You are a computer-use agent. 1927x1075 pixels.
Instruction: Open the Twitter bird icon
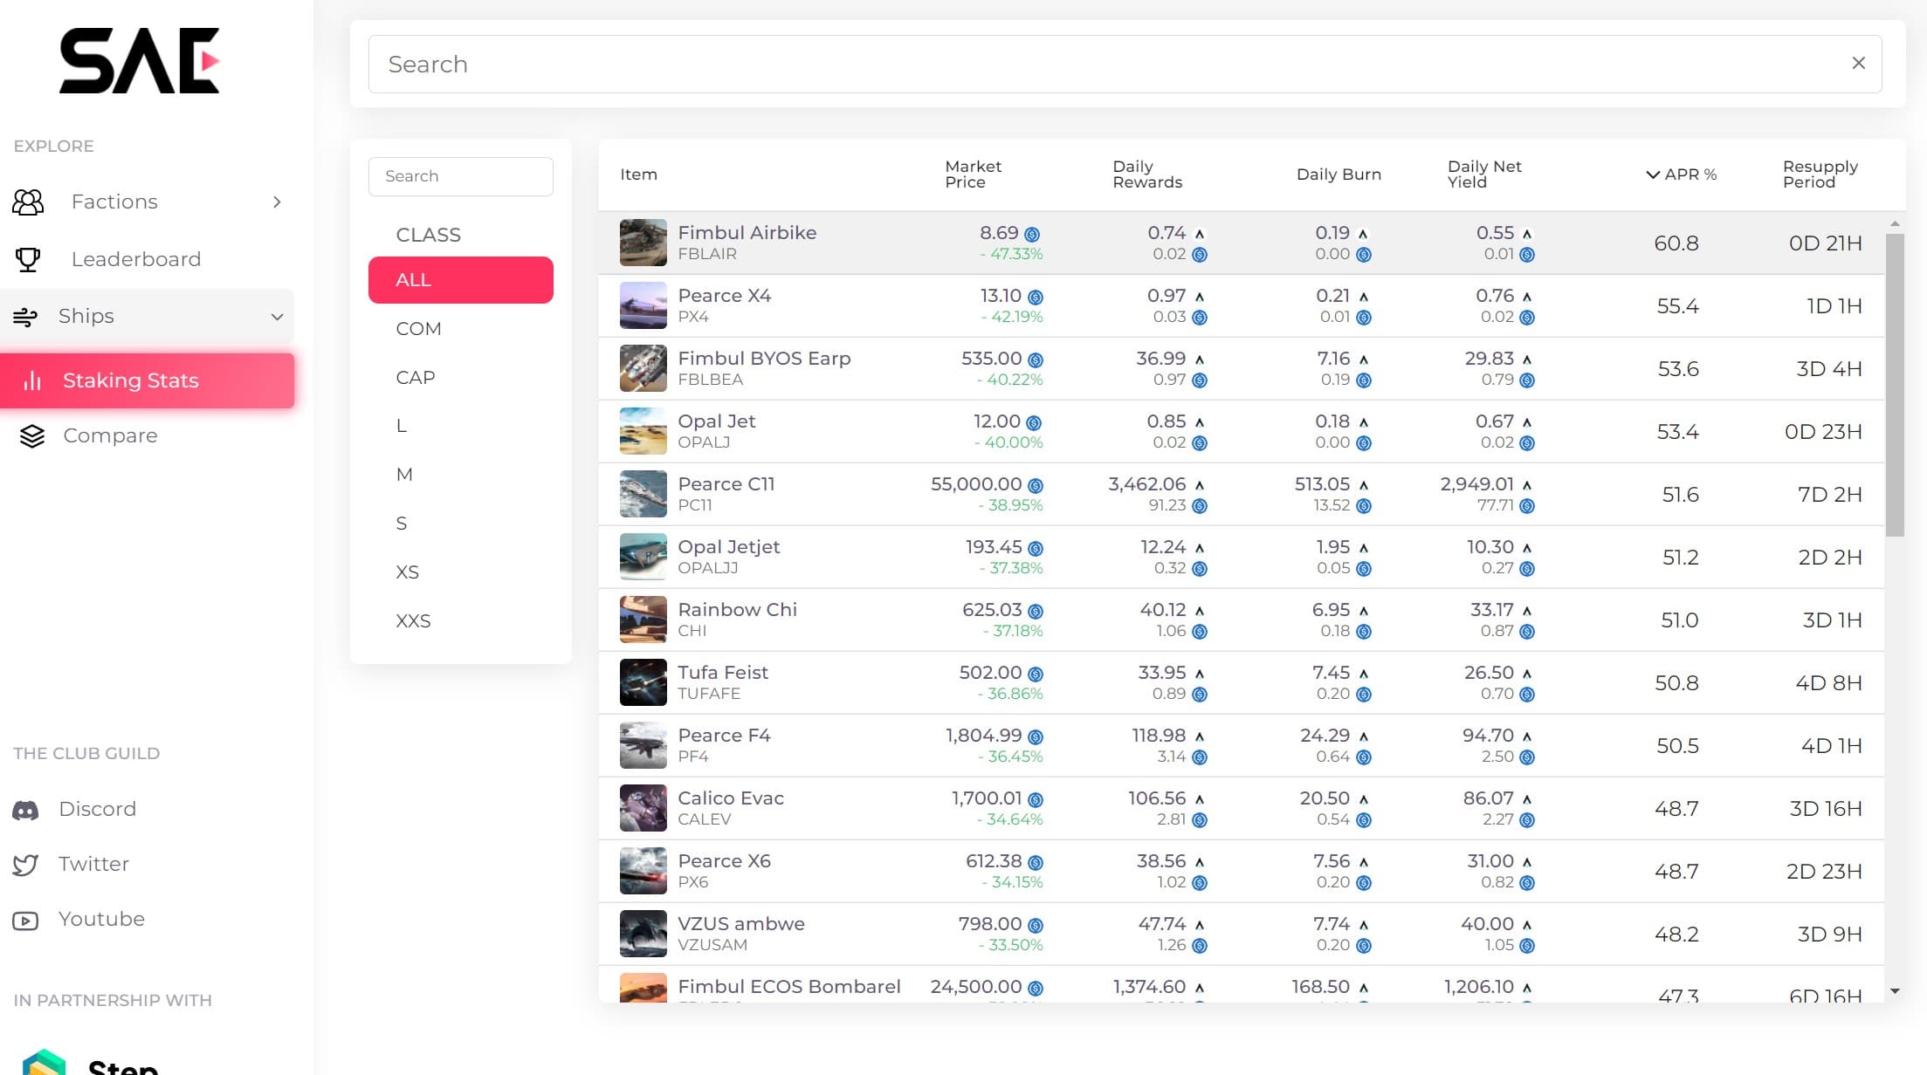click(x=25, y=865)
